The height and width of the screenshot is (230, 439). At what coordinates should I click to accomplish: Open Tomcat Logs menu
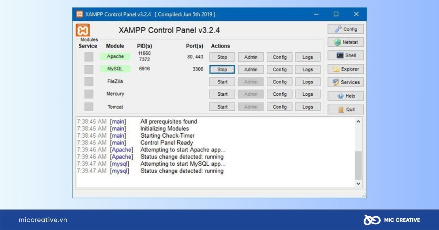pyautogui.click(x=308, y=107)
